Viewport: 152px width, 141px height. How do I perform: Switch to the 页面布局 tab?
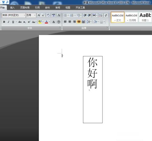point(25,8)
